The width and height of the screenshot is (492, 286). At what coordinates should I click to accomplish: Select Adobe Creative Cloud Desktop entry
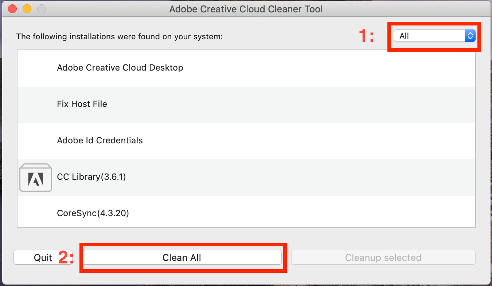pos(120,68)
